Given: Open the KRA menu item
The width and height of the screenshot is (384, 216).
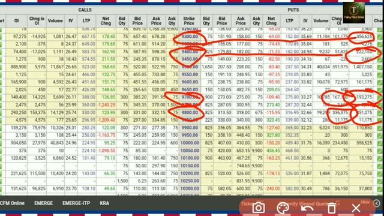Looking at the screenshot, I should coord(104,203).
